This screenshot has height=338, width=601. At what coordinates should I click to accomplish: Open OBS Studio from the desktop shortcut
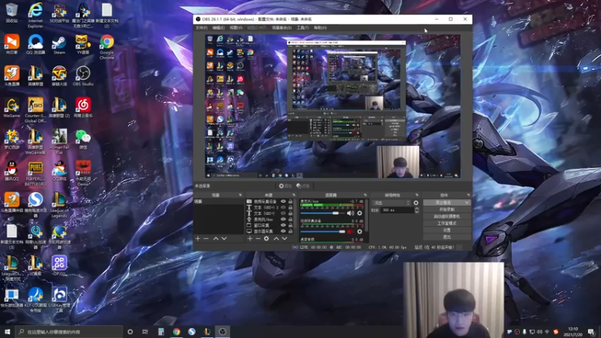83,76
